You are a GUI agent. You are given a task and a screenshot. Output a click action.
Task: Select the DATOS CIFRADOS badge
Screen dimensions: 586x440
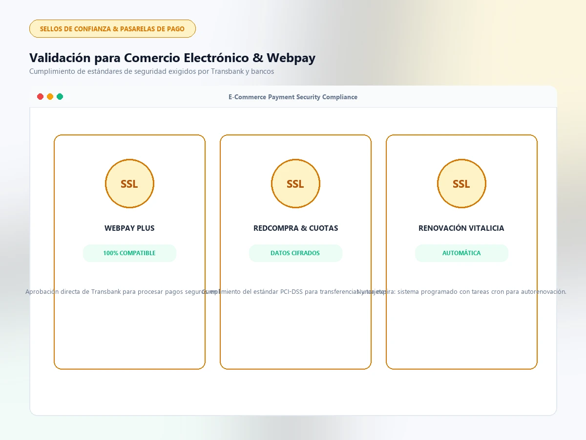click(295, 253)
